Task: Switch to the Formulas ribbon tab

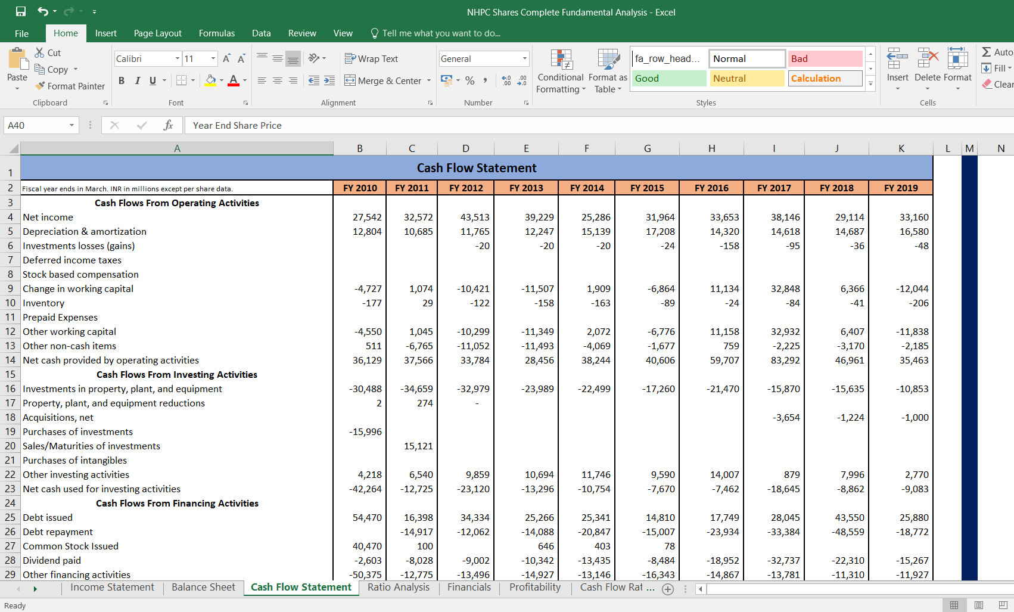Action: tap(217, 33)
